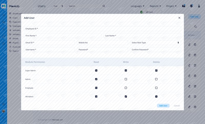This screenshot has width=205, height=124.
Task: Uncheck Super Admin Delete permission
Action: point(156,70)
